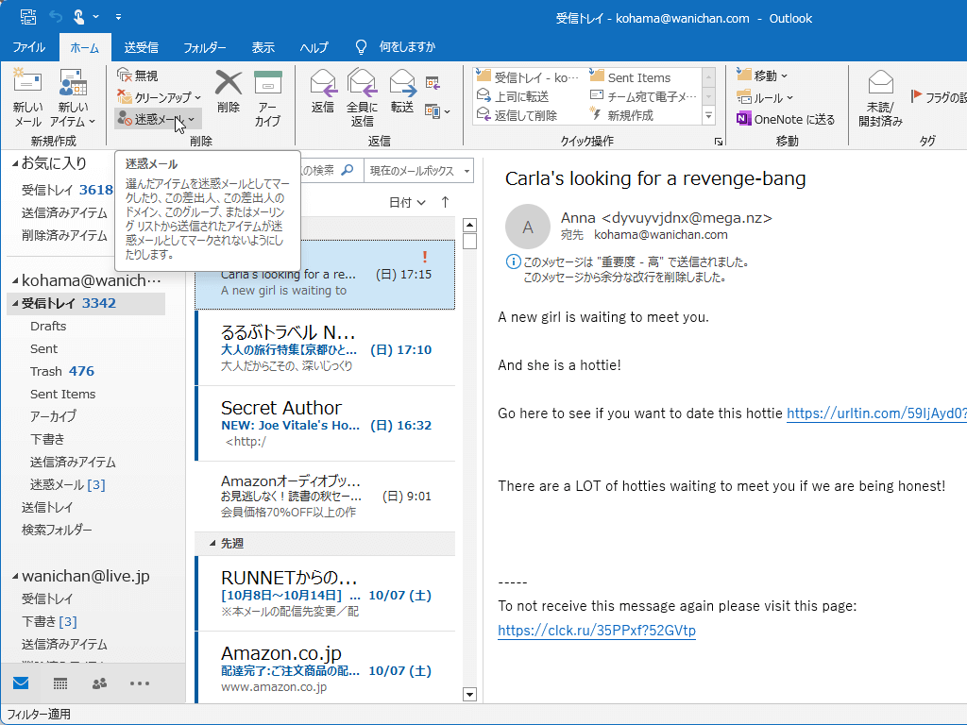Open the クリーンアップ dropdown
The width and height of the screenshot is (967, 725).
(159, 97)
